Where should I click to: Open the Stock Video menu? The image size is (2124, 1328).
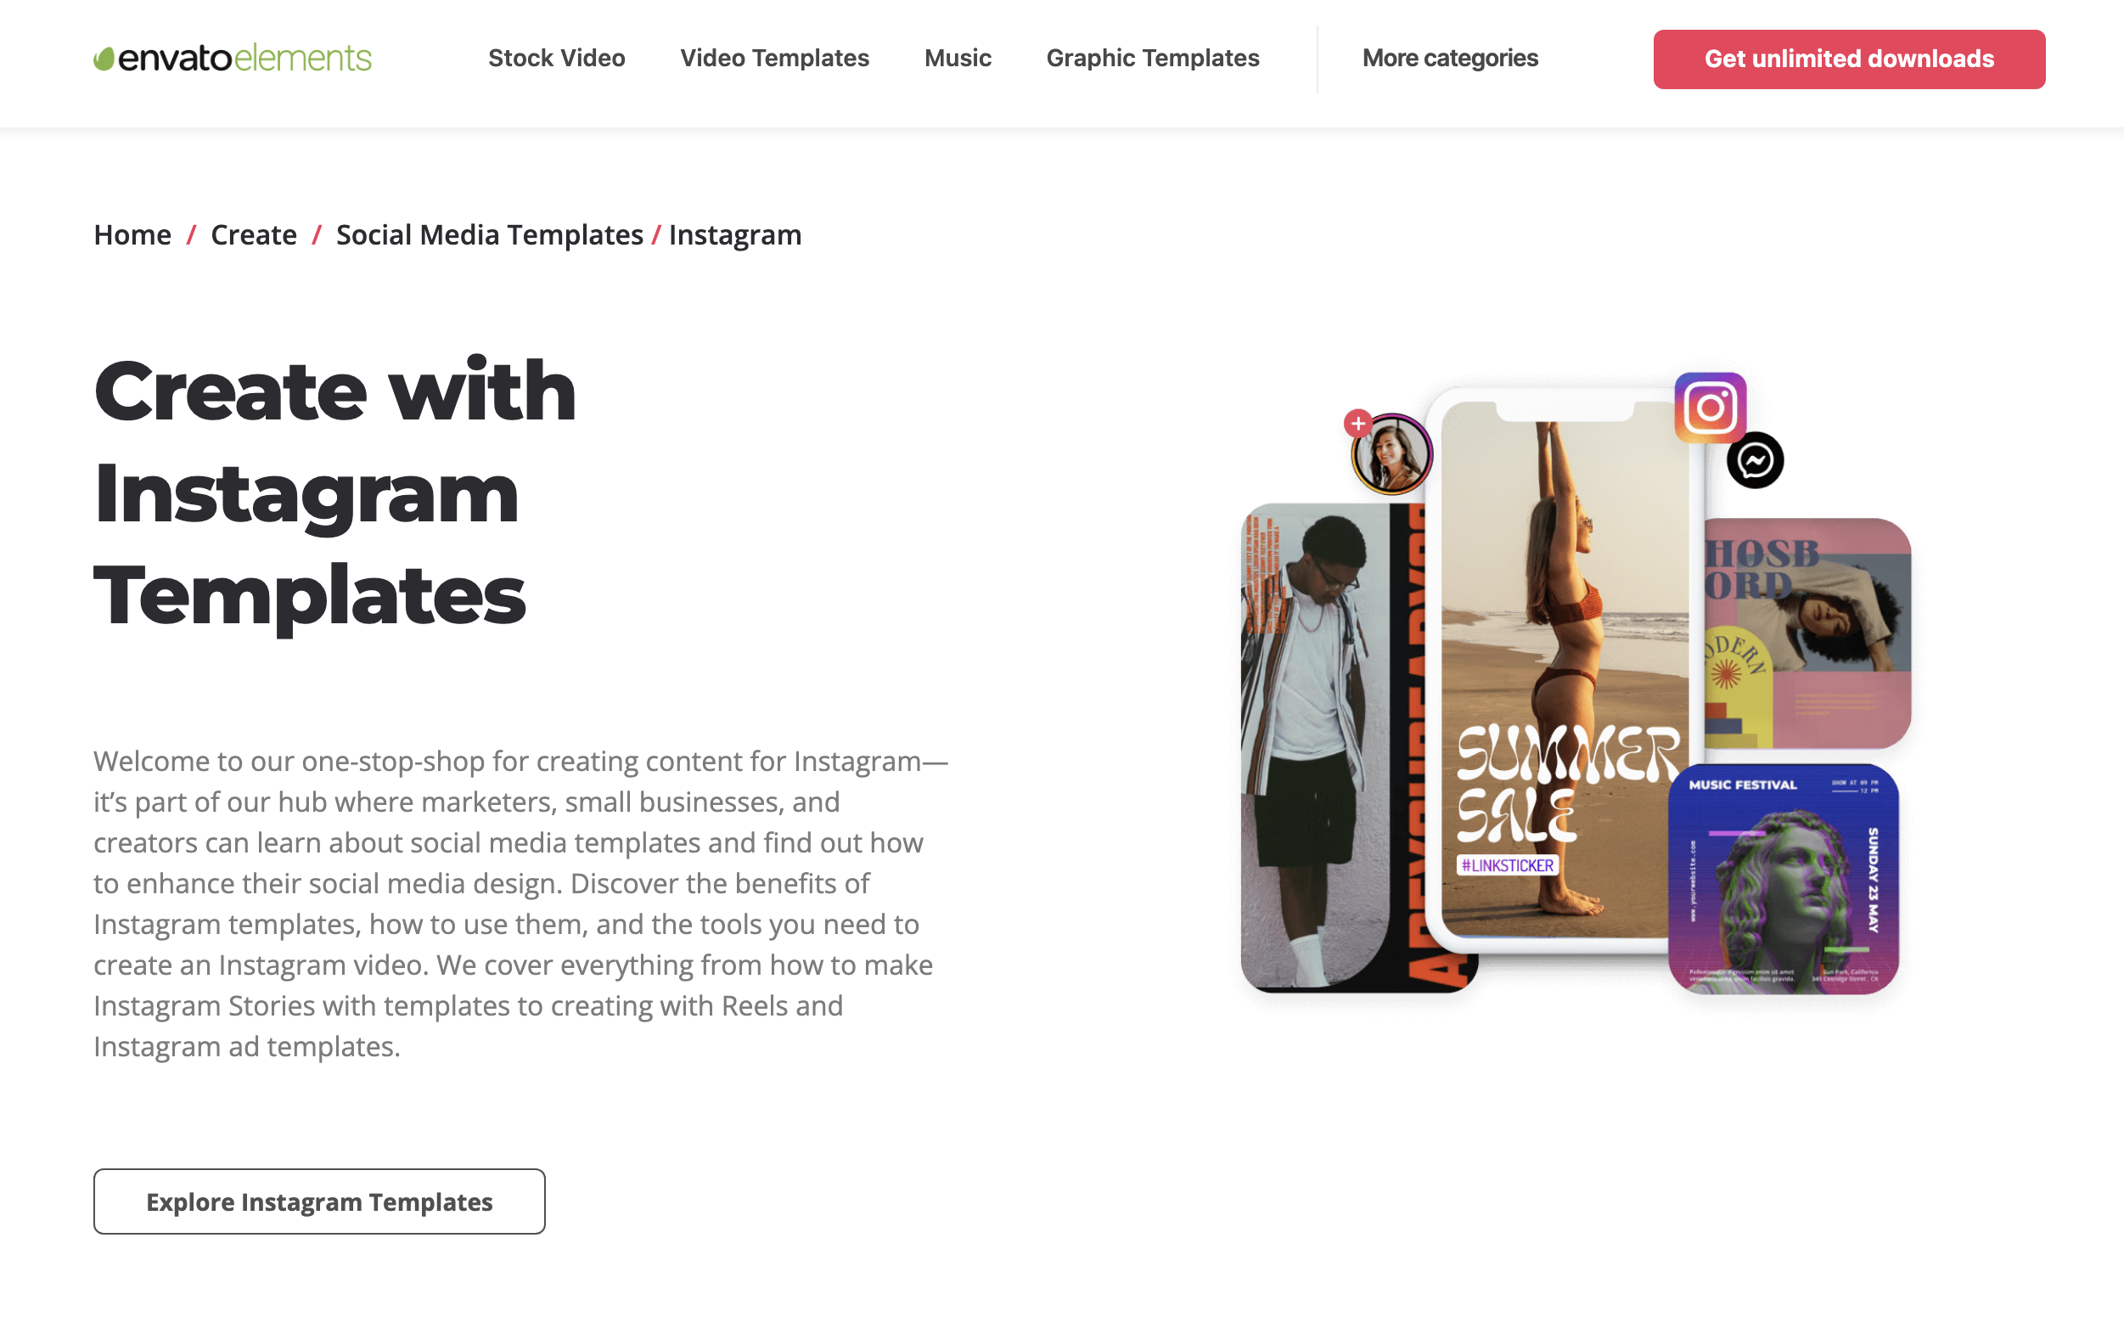pos(557,58)
